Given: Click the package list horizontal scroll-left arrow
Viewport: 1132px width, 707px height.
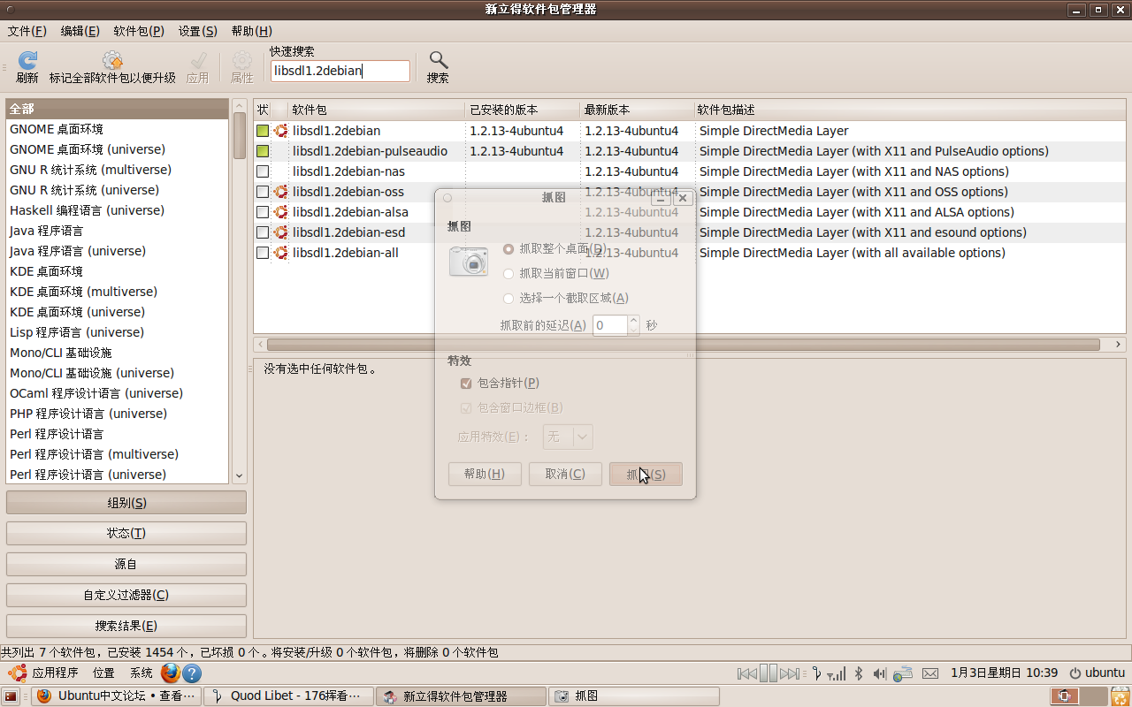Looking at the screenshot, I should coord(260,345).
